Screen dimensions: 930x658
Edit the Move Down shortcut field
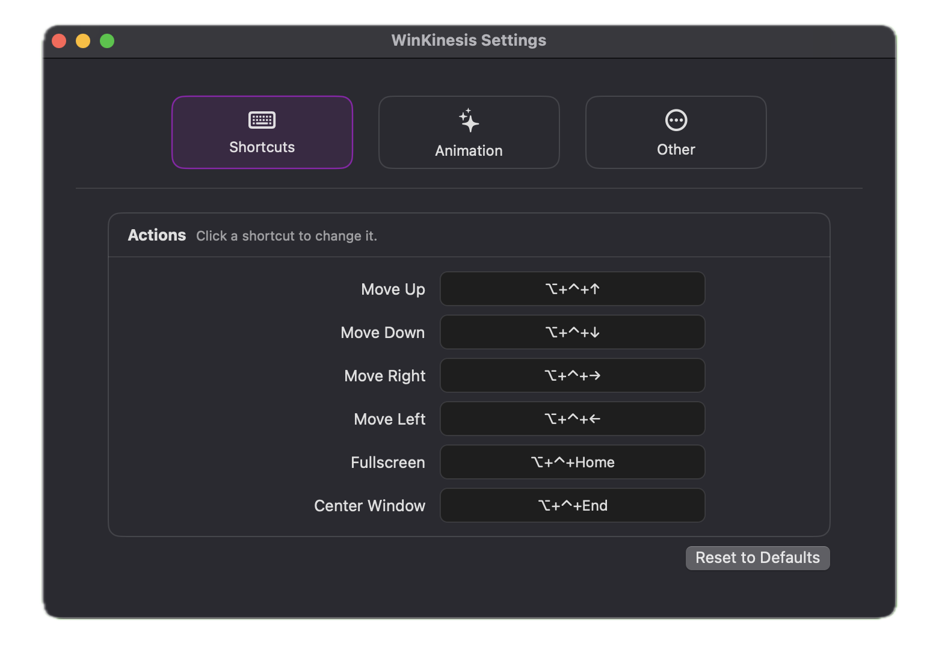pos(572,333)
